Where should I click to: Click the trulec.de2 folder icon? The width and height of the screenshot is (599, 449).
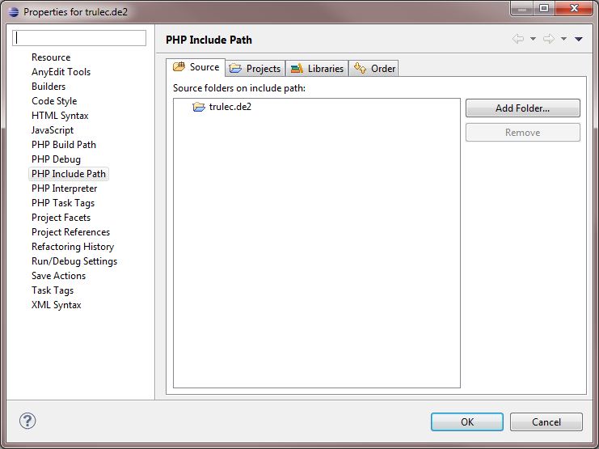click(199, 107)
